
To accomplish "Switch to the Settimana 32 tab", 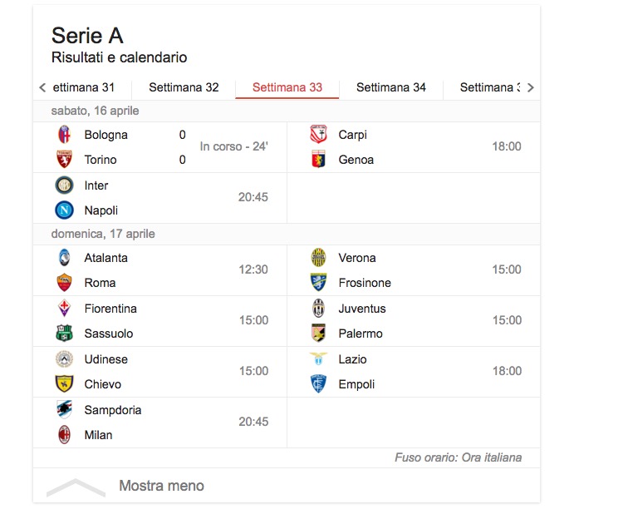I will tap(184, 87).
